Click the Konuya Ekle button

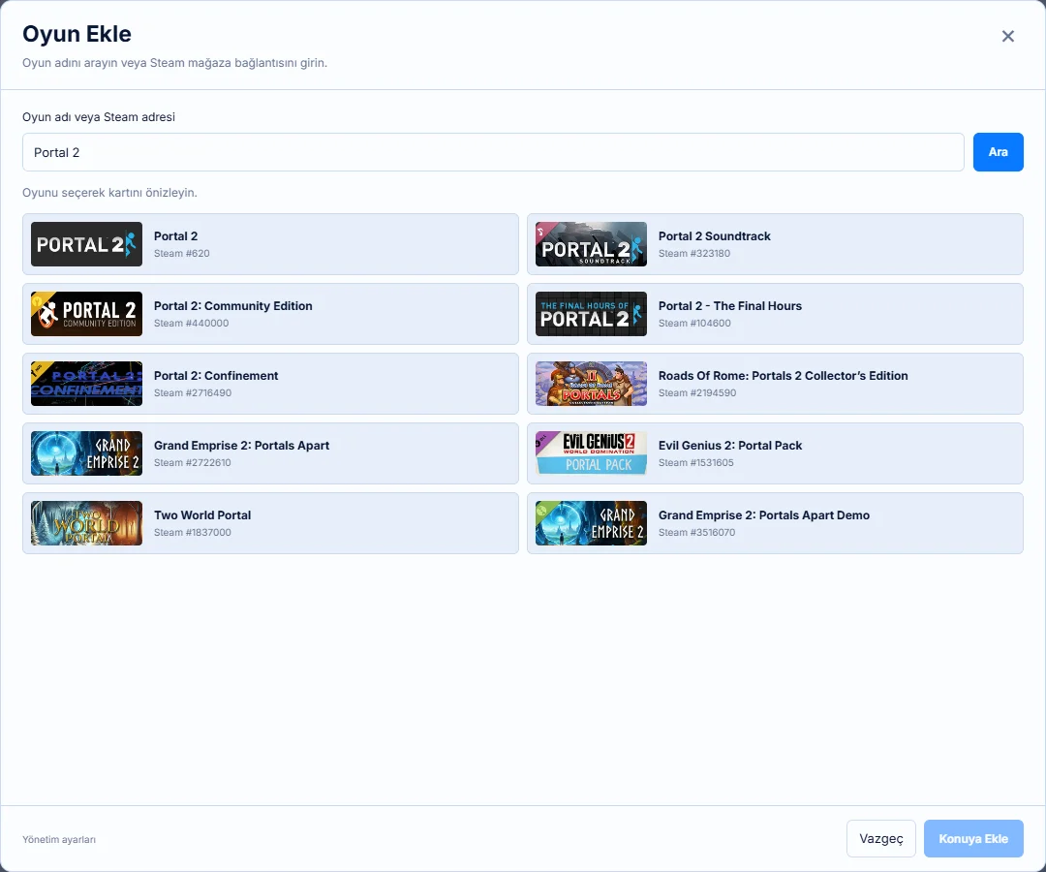point(973,839)
